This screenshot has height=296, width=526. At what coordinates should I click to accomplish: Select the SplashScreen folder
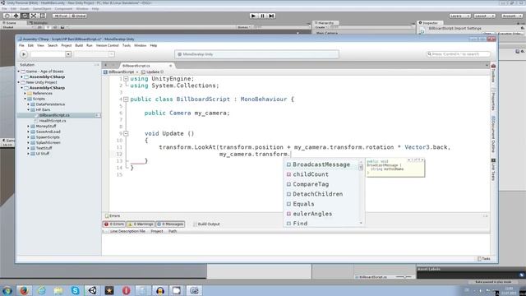click(48, 142)
